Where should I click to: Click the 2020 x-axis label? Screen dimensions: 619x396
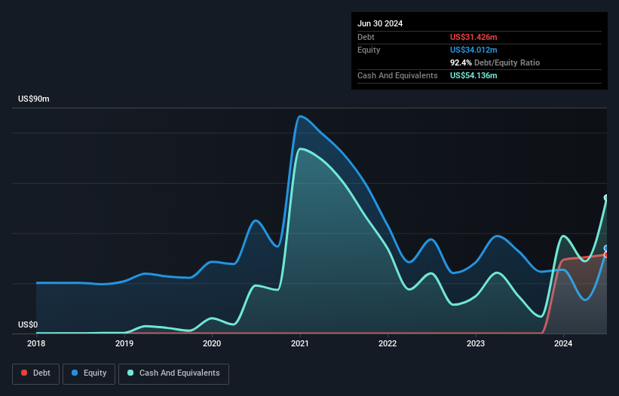212,343
